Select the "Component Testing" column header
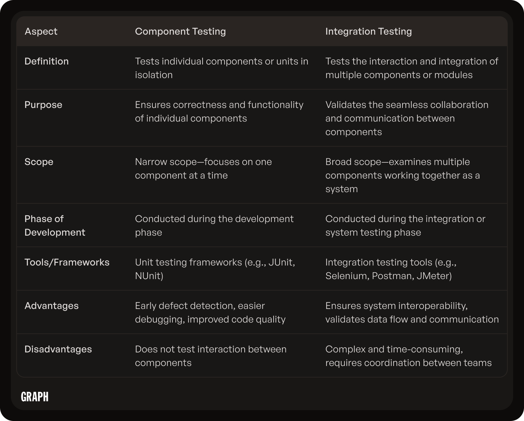524x421 pixels. [x=180, y=31]
